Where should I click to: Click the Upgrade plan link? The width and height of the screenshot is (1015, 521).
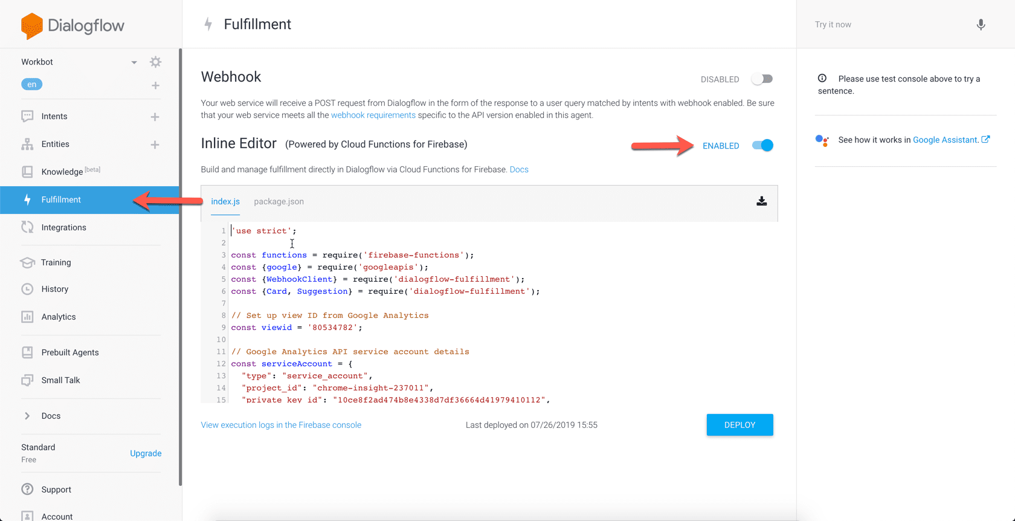click(146, 453)
